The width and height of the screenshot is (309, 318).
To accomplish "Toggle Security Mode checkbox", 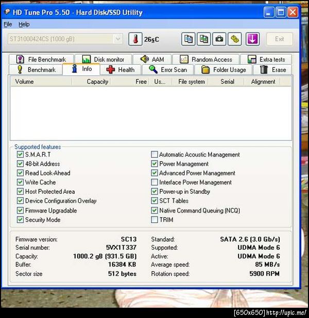I will tap(20, 219).
